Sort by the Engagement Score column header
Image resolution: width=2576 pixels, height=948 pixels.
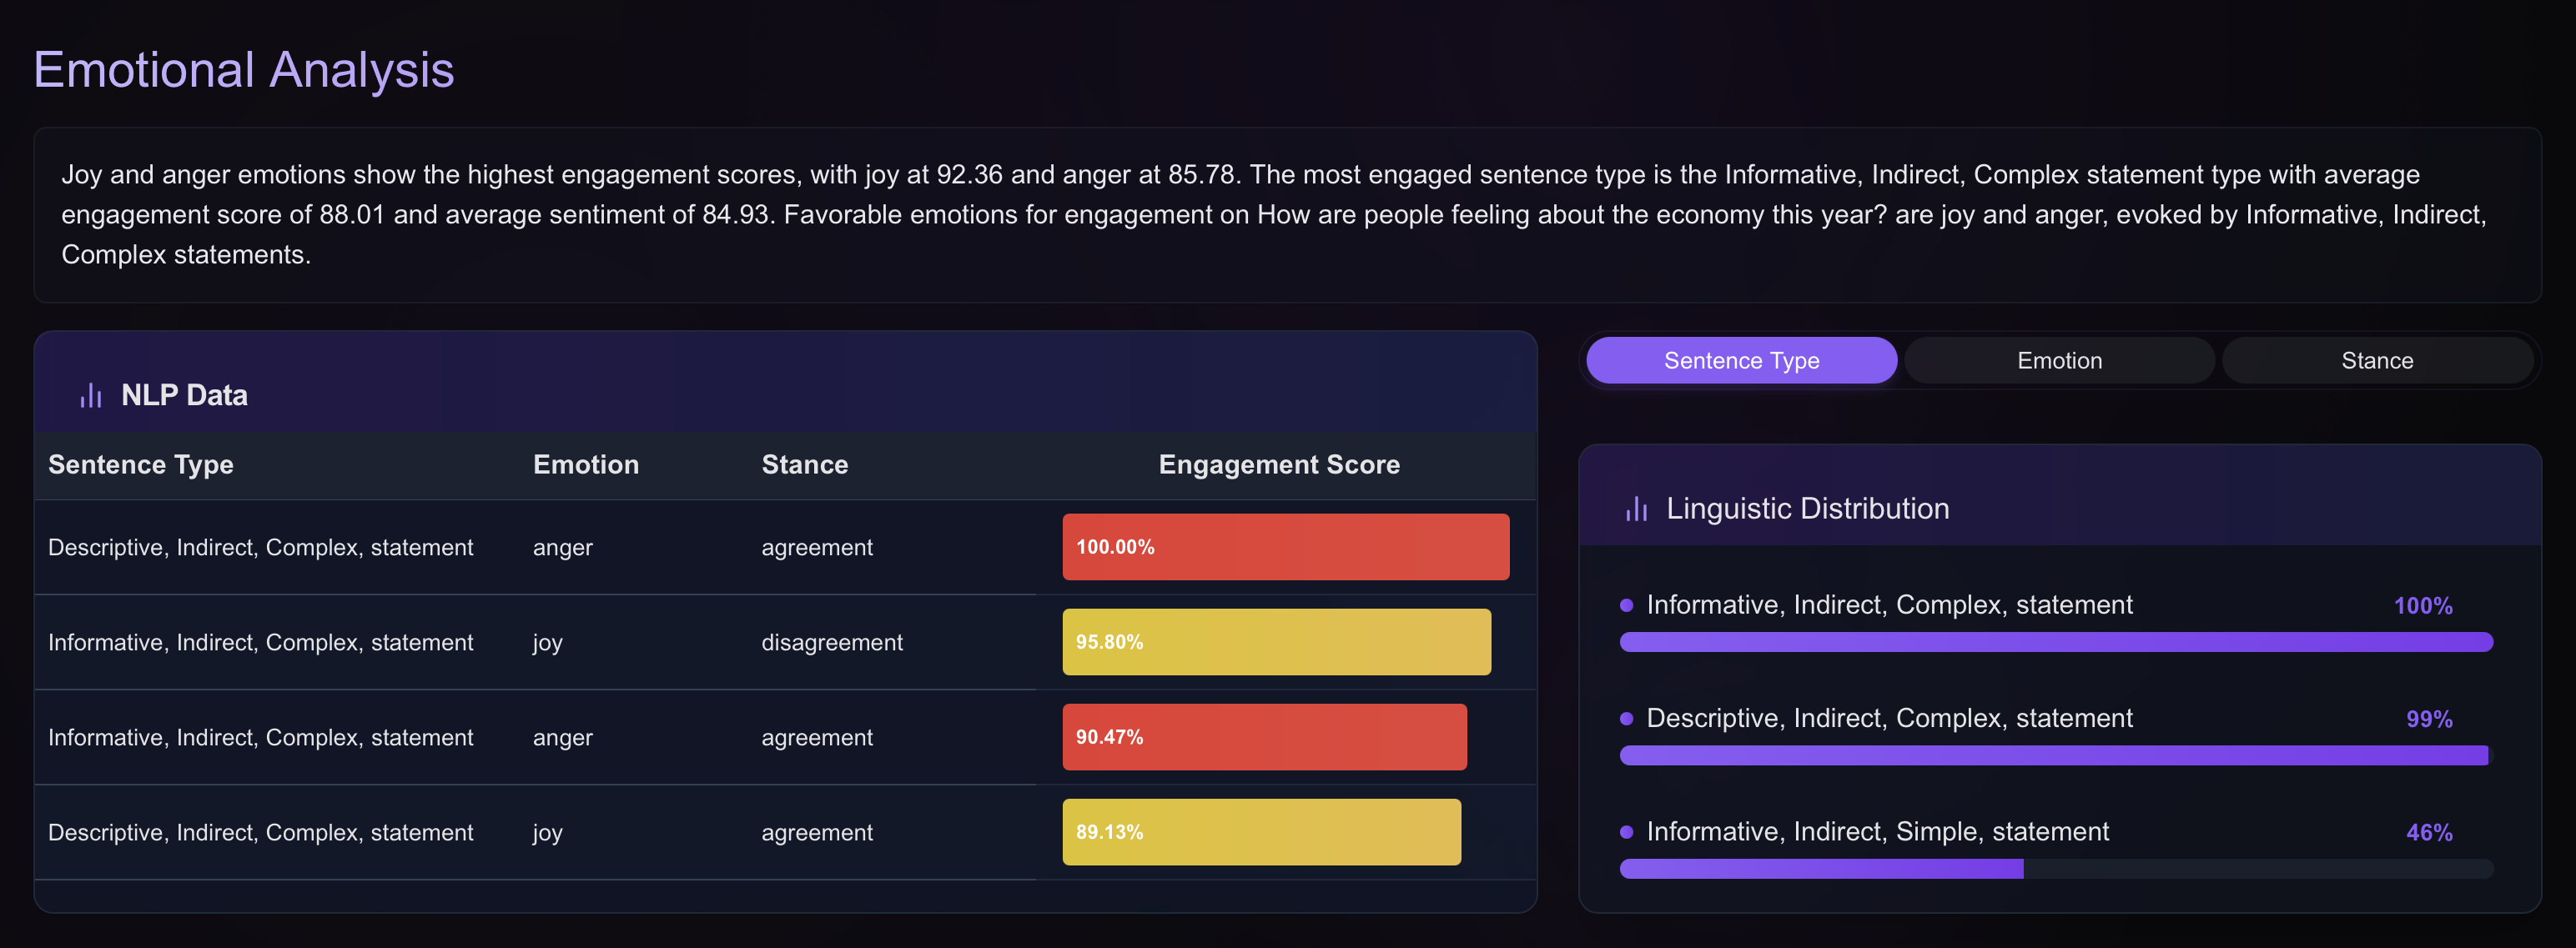(1279, 464)
